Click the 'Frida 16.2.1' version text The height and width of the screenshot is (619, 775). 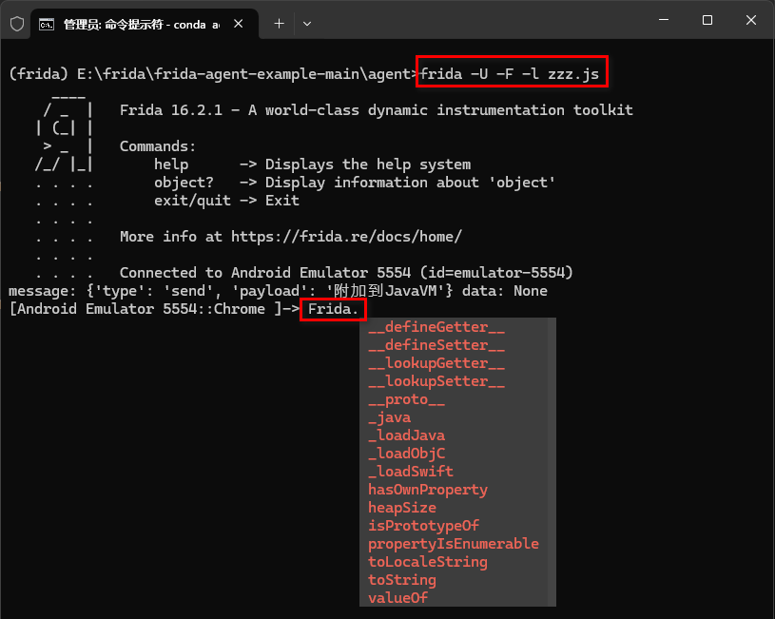tap(171, 110)
